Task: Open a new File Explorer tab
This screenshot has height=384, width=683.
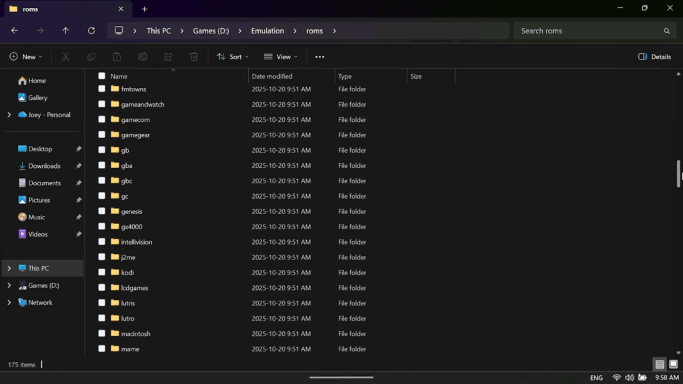Action: point(144,9)
